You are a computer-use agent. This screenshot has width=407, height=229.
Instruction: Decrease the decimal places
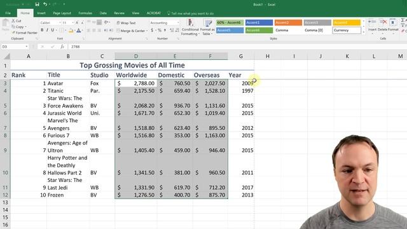coord(177,31)
